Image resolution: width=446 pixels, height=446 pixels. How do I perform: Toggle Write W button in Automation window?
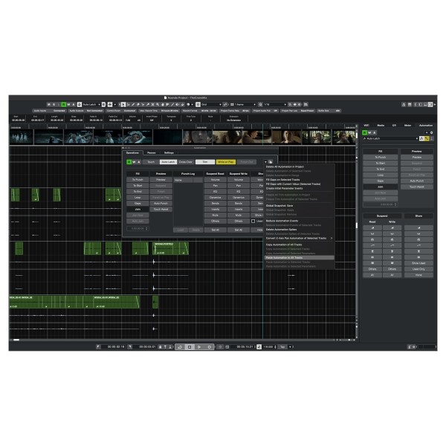(x=134, y=162)
